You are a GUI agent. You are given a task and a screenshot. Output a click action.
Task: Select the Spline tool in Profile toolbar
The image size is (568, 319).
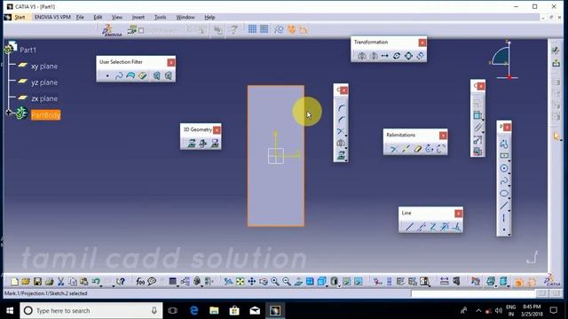tap(503, 181)
